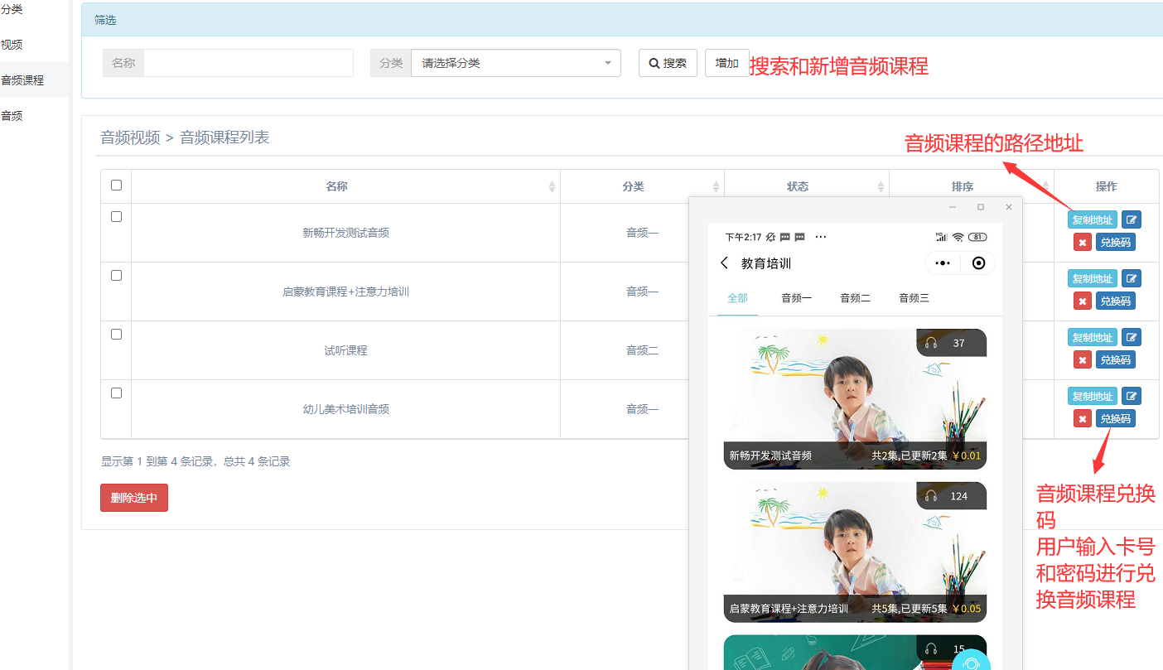
Task: Click edit icon for 新畅开发测试音频 row
Action: coord(1132,219)
